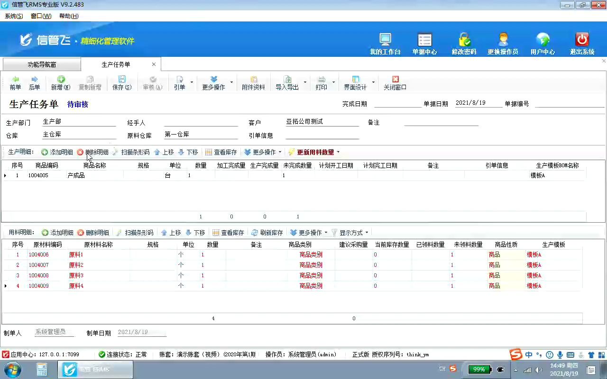The width and height of the screenshot is (607, 379).
Task: Close the 生产任务单 tab
Action: (x=154, y=64)
